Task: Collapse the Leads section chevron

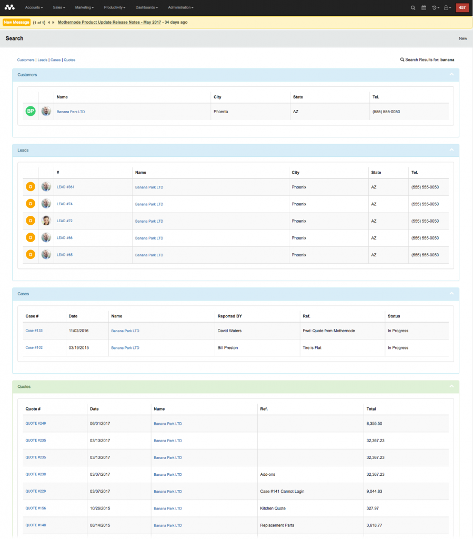Action: pyautogui.click(x=451, y=150)
